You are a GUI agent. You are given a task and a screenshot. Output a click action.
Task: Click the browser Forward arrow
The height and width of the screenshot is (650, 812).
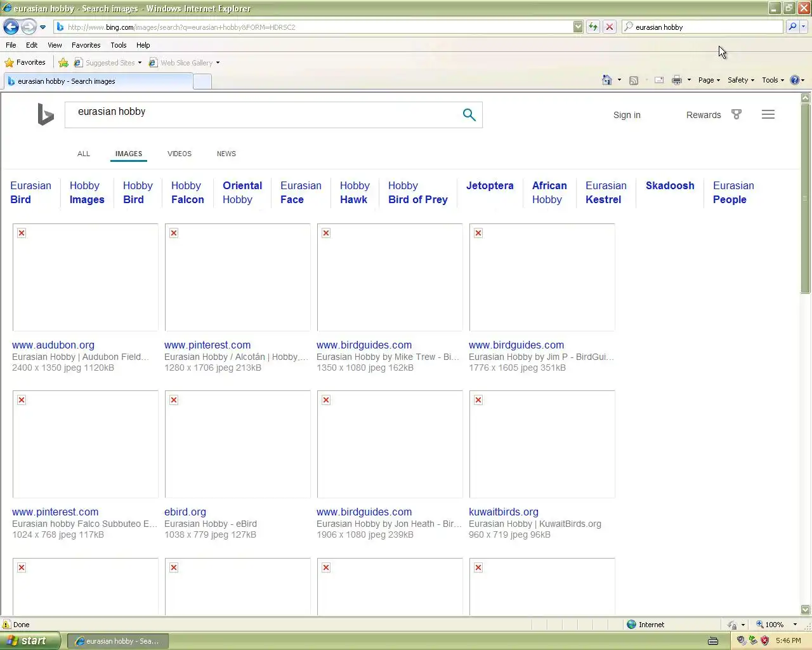pyautogui.click(x=29, y=27)
